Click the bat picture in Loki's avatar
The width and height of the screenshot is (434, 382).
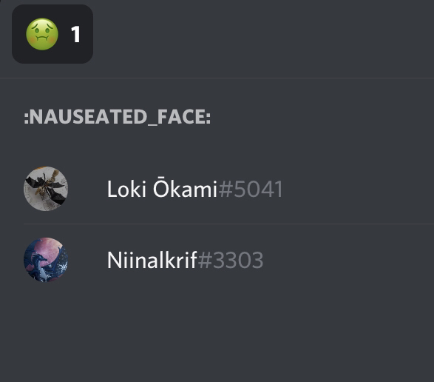pos(47,187)
